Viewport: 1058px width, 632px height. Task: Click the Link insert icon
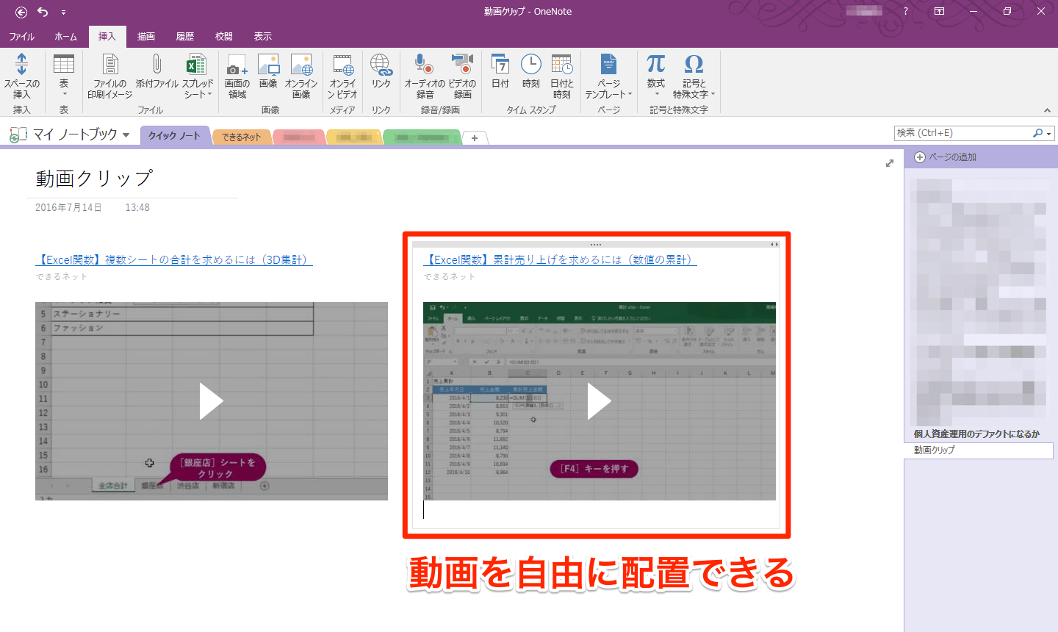point(381,65)
